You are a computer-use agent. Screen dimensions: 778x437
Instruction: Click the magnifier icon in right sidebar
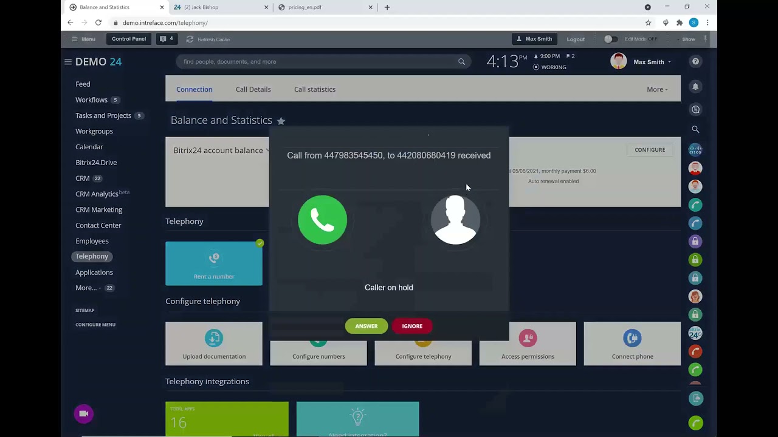695,129
